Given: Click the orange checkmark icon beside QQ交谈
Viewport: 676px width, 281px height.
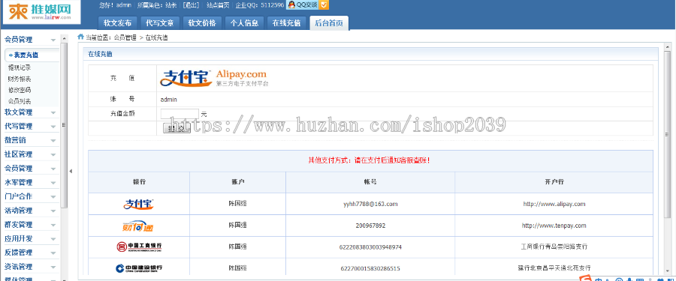Looking at the screenshot, I should click(x=324, y=5).
